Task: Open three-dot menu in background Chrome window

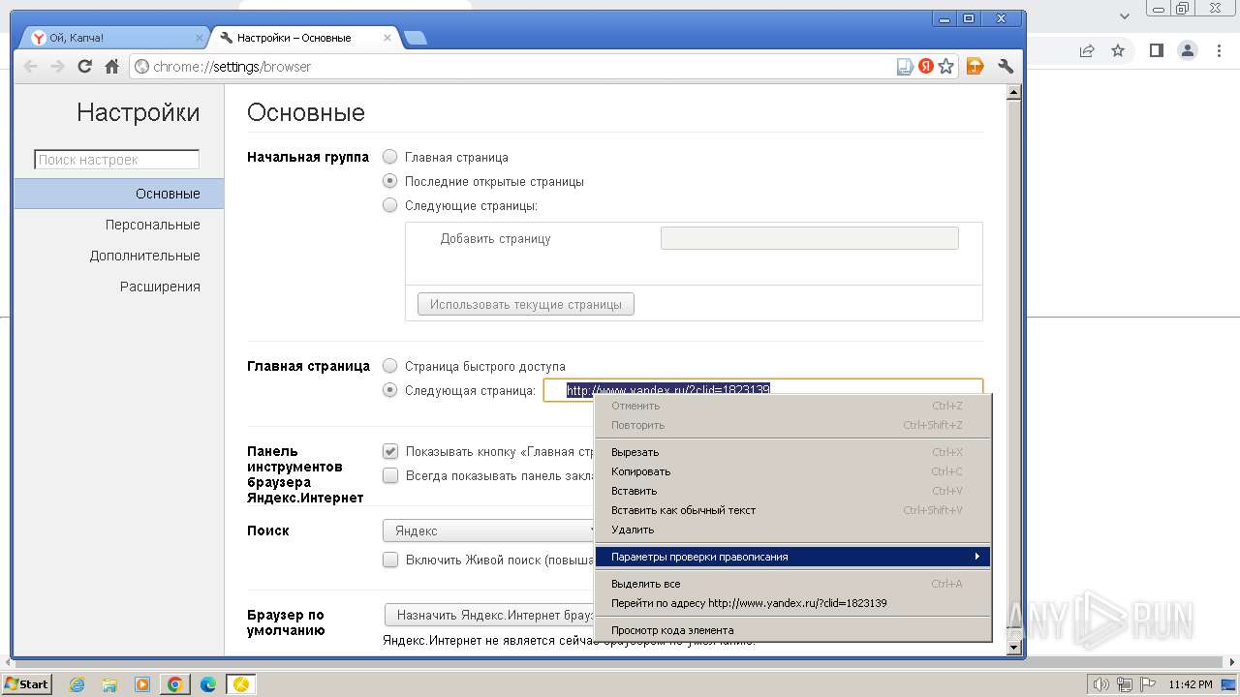Action: pos(1220,50)
